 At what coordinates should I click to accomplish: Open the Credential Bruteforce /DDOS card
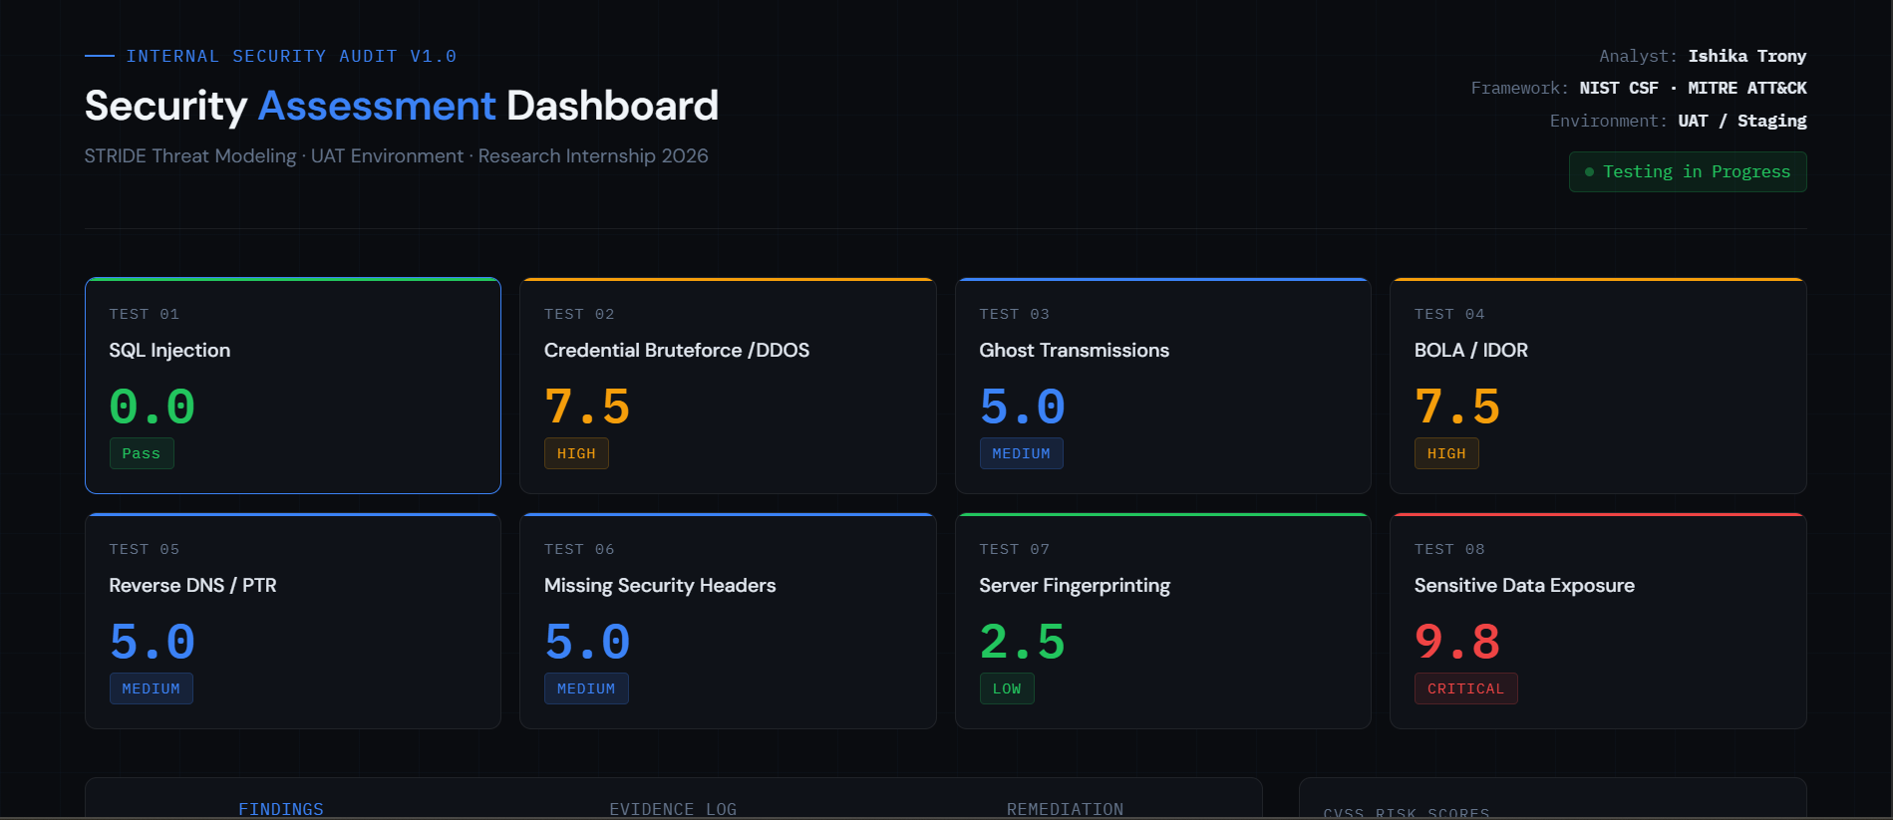(728, 386)
